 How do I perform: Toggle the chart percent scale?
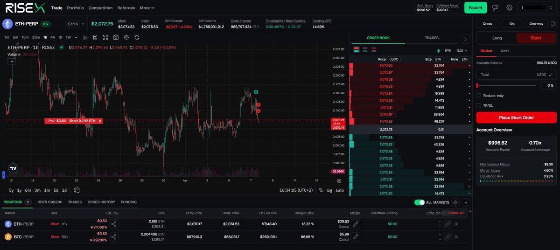[321, 190]
